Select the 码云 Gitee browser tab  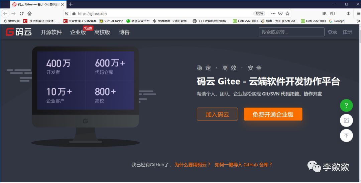tap(38, 4)
